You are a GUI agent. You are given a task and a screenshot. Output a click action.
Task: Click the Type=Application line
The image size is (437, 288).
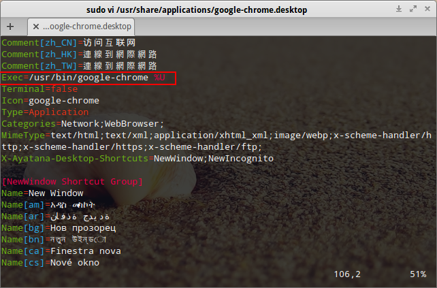(45, 112)
